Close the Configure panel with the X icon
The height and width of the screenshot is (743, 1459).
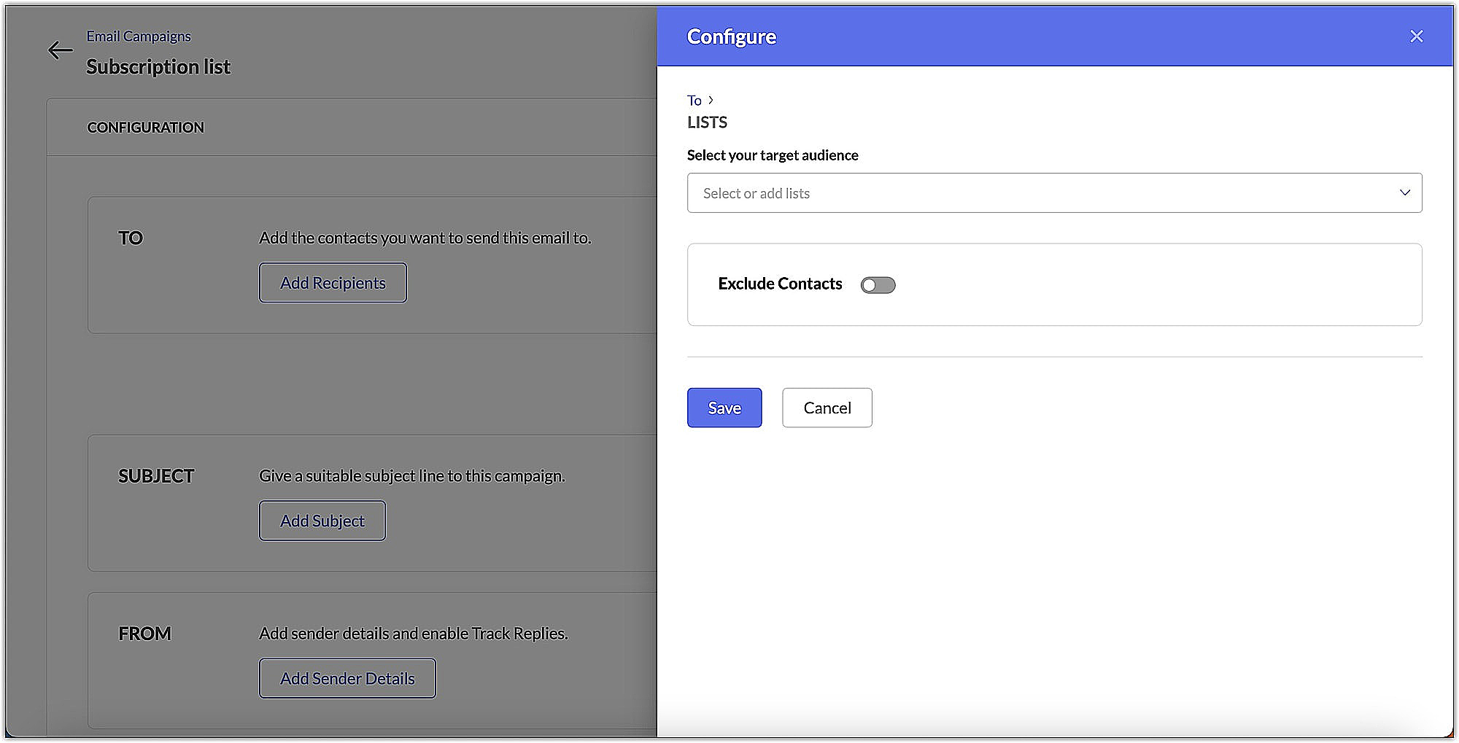click(x=1416, y=36)
